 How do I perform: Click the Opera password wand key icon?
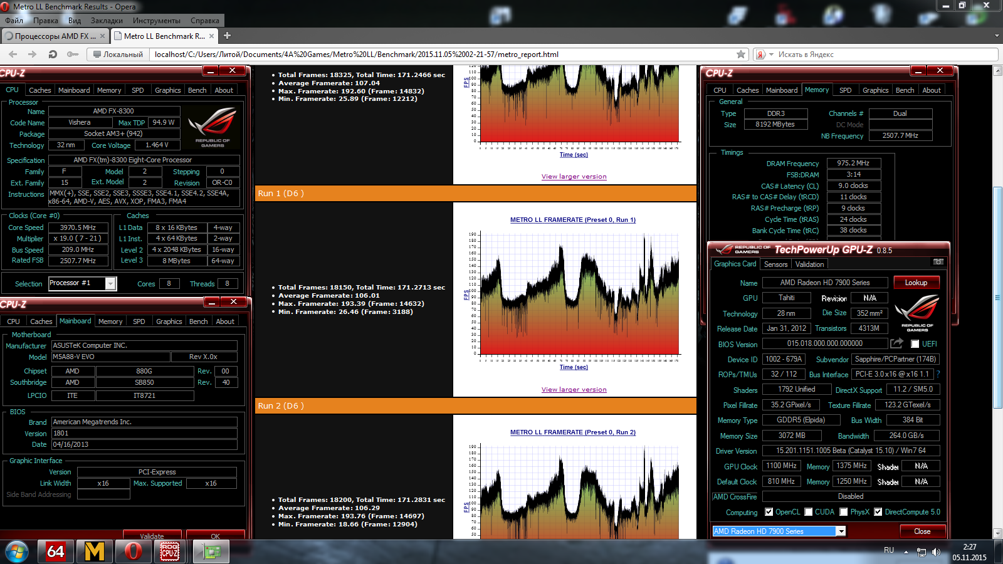click(73, 55)
